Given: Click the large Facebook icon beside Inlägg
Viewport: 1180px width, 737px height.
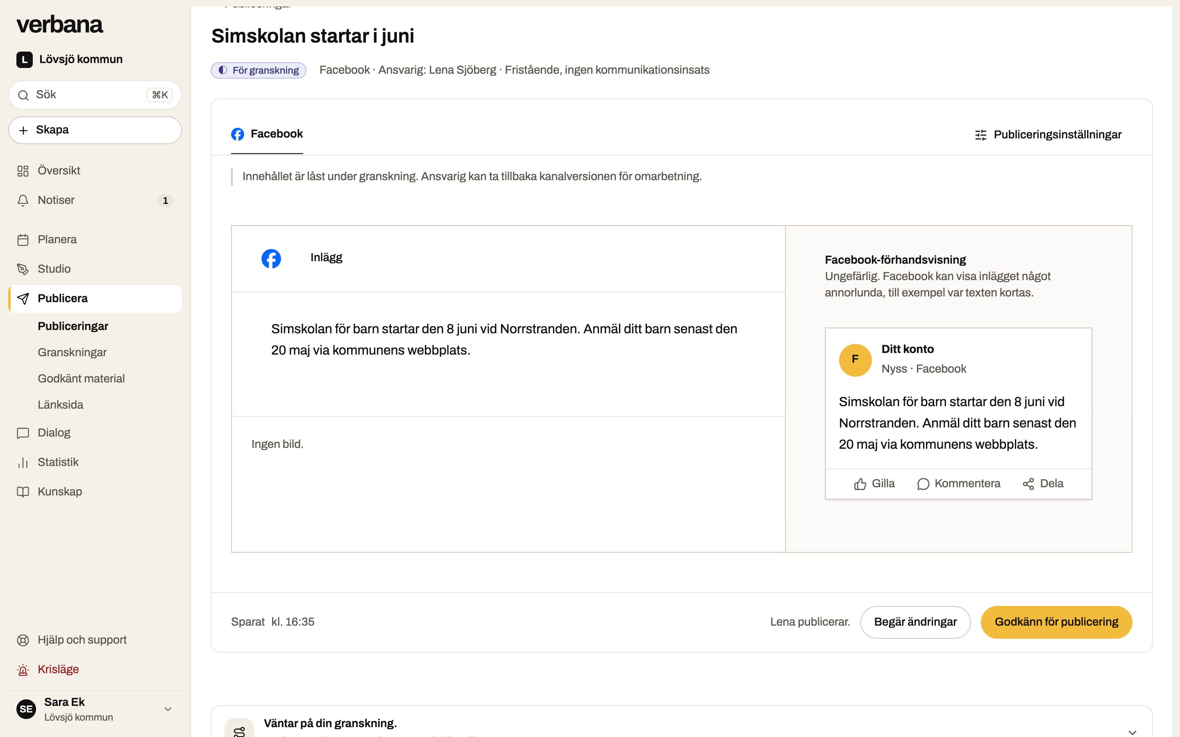Looking at the screenshot, I should point(271,258).
